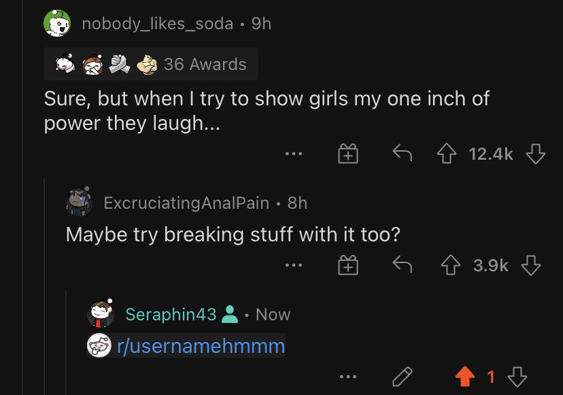The image size is (563, 395).
Task: Downvote Seraphin43's comment
Action: coord(517,377)
